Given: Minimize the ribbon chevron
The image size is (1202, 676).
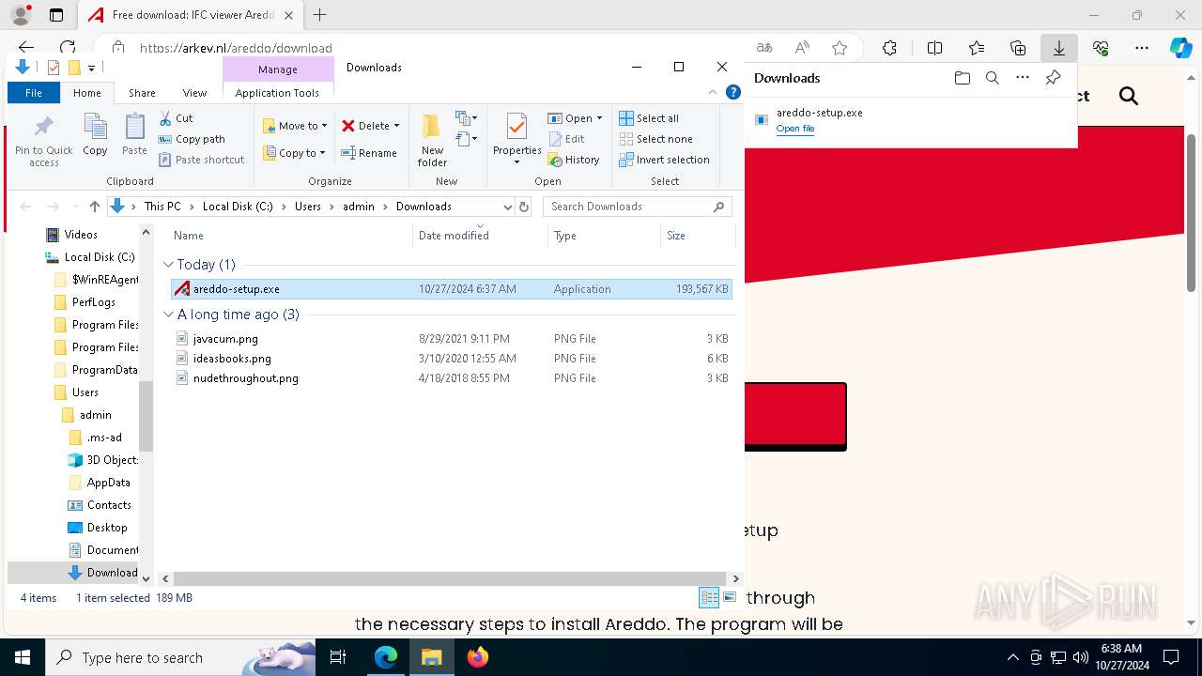Looking at the screenshot, I should [713, 92].
